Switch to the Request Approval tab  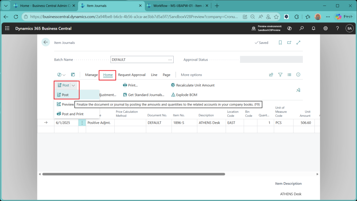(x=131, y=75)
